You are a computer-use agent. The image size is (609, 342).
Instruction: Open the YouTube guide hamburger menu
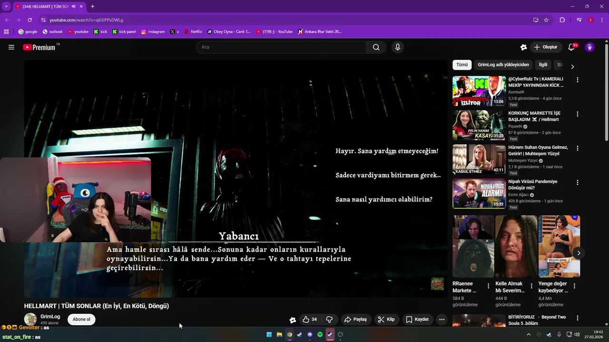pos(11,47)
